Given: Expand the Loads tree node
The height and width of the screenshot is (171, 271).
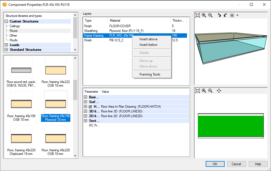Looking at the screenshot, I should point(6,45).
